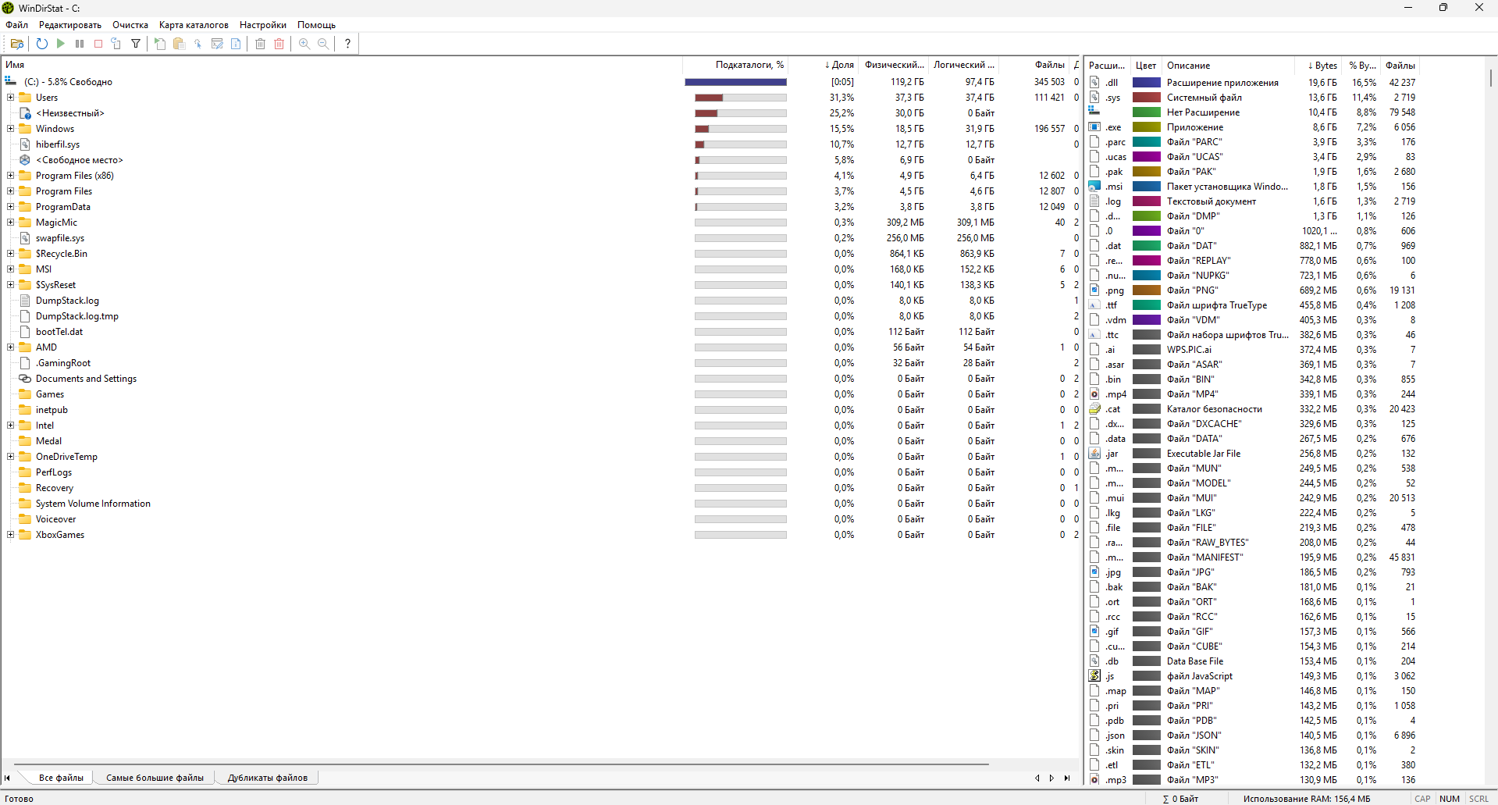Click the refresh all (circular arrow) icon

42,44
